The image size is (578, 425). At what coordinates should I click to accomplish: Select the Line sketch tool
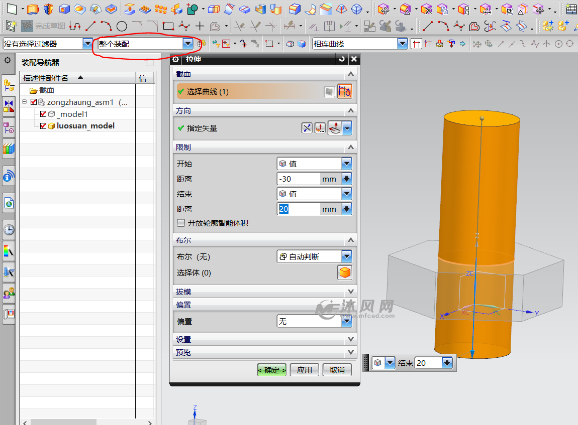coord(90,26)
